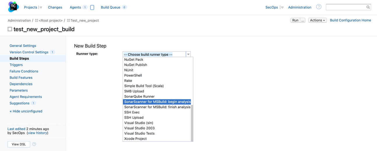This screenshot has height=151, width=377.
Task: Click Root project grid icon in breadcrumb
Action: point(36,20)
